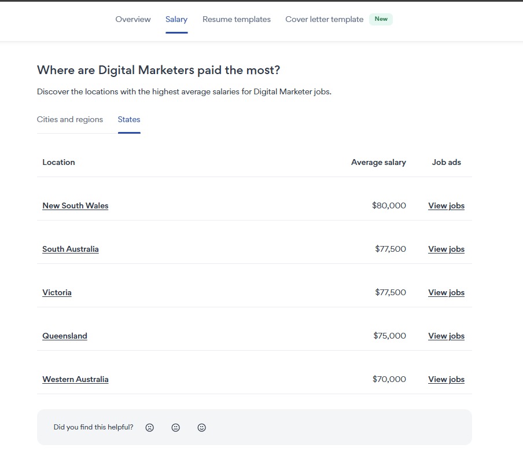Click the sad face feedback icon
Viewport: 523px width, 470px height.
pyautogui.click(x=149, y=427)
